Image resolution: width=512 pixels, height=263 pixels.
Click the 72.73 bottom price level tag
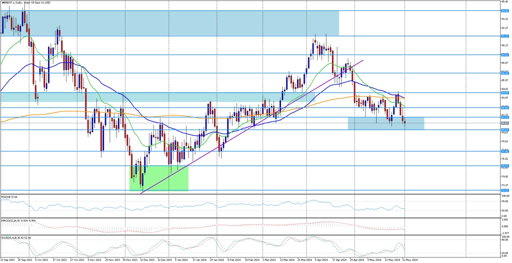(505, 191)
